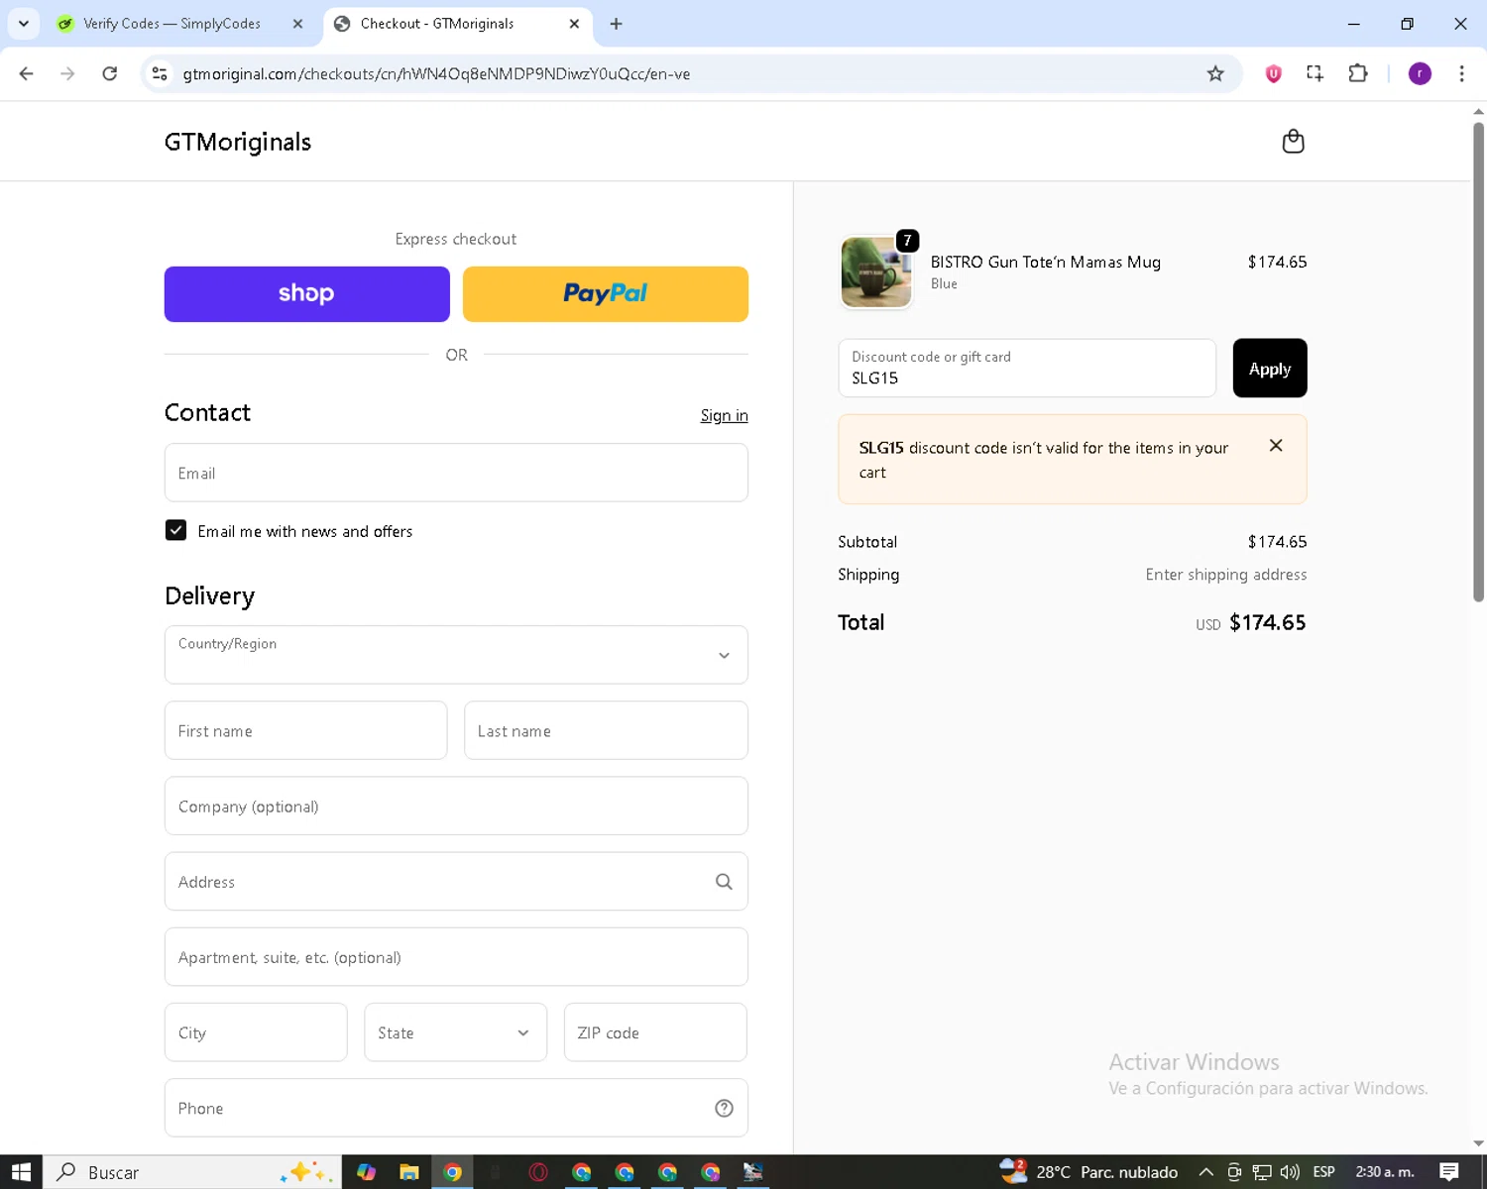
Task: Expand the Country/Region dropdown
Action: pyautogui.click(x=456, y=655)
